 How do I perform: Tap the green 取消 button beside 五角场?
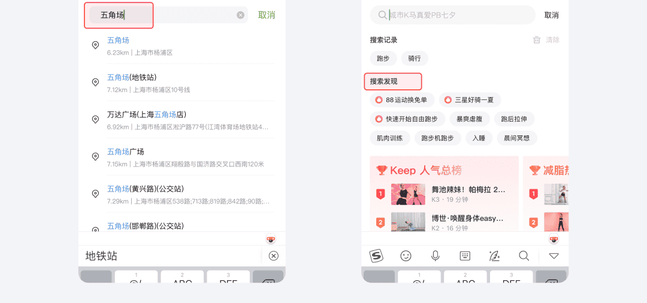267,15
